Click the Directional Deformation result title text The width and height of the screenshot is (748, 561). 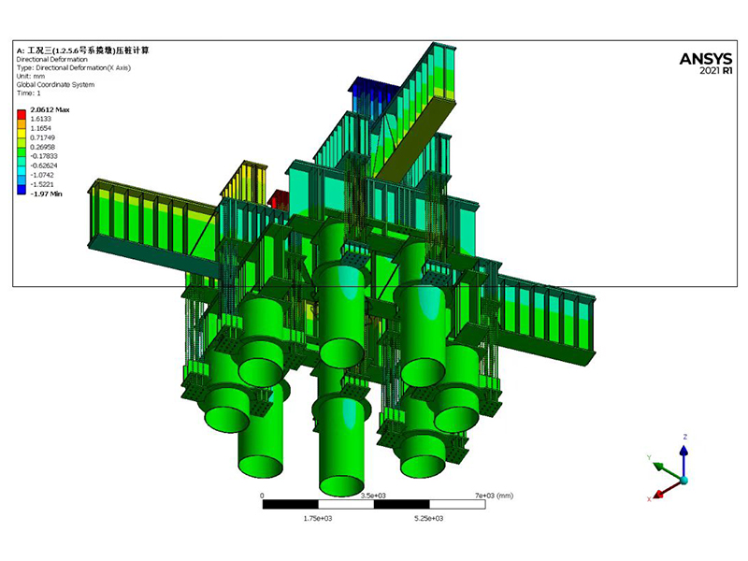coord(52,60)
